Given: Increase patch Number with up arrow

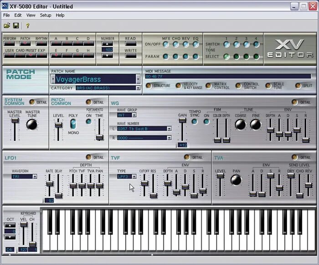Looking at the screenshot, I should 107,44.
